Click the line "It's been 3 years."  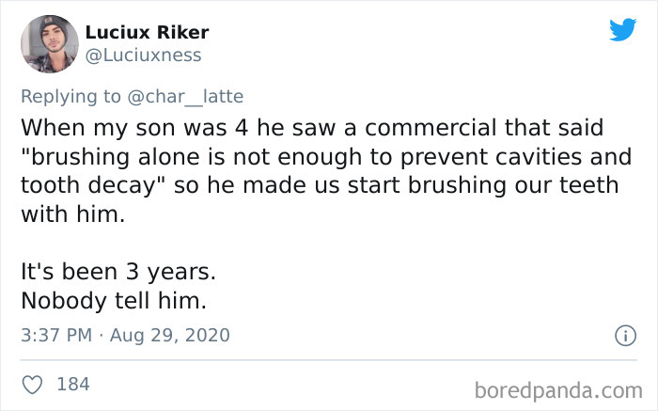click(118, 272)
